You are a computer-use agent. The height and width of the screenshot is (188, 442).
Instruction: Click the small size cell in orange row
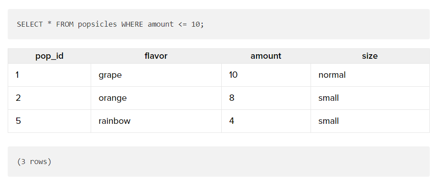tap(370, 98)
